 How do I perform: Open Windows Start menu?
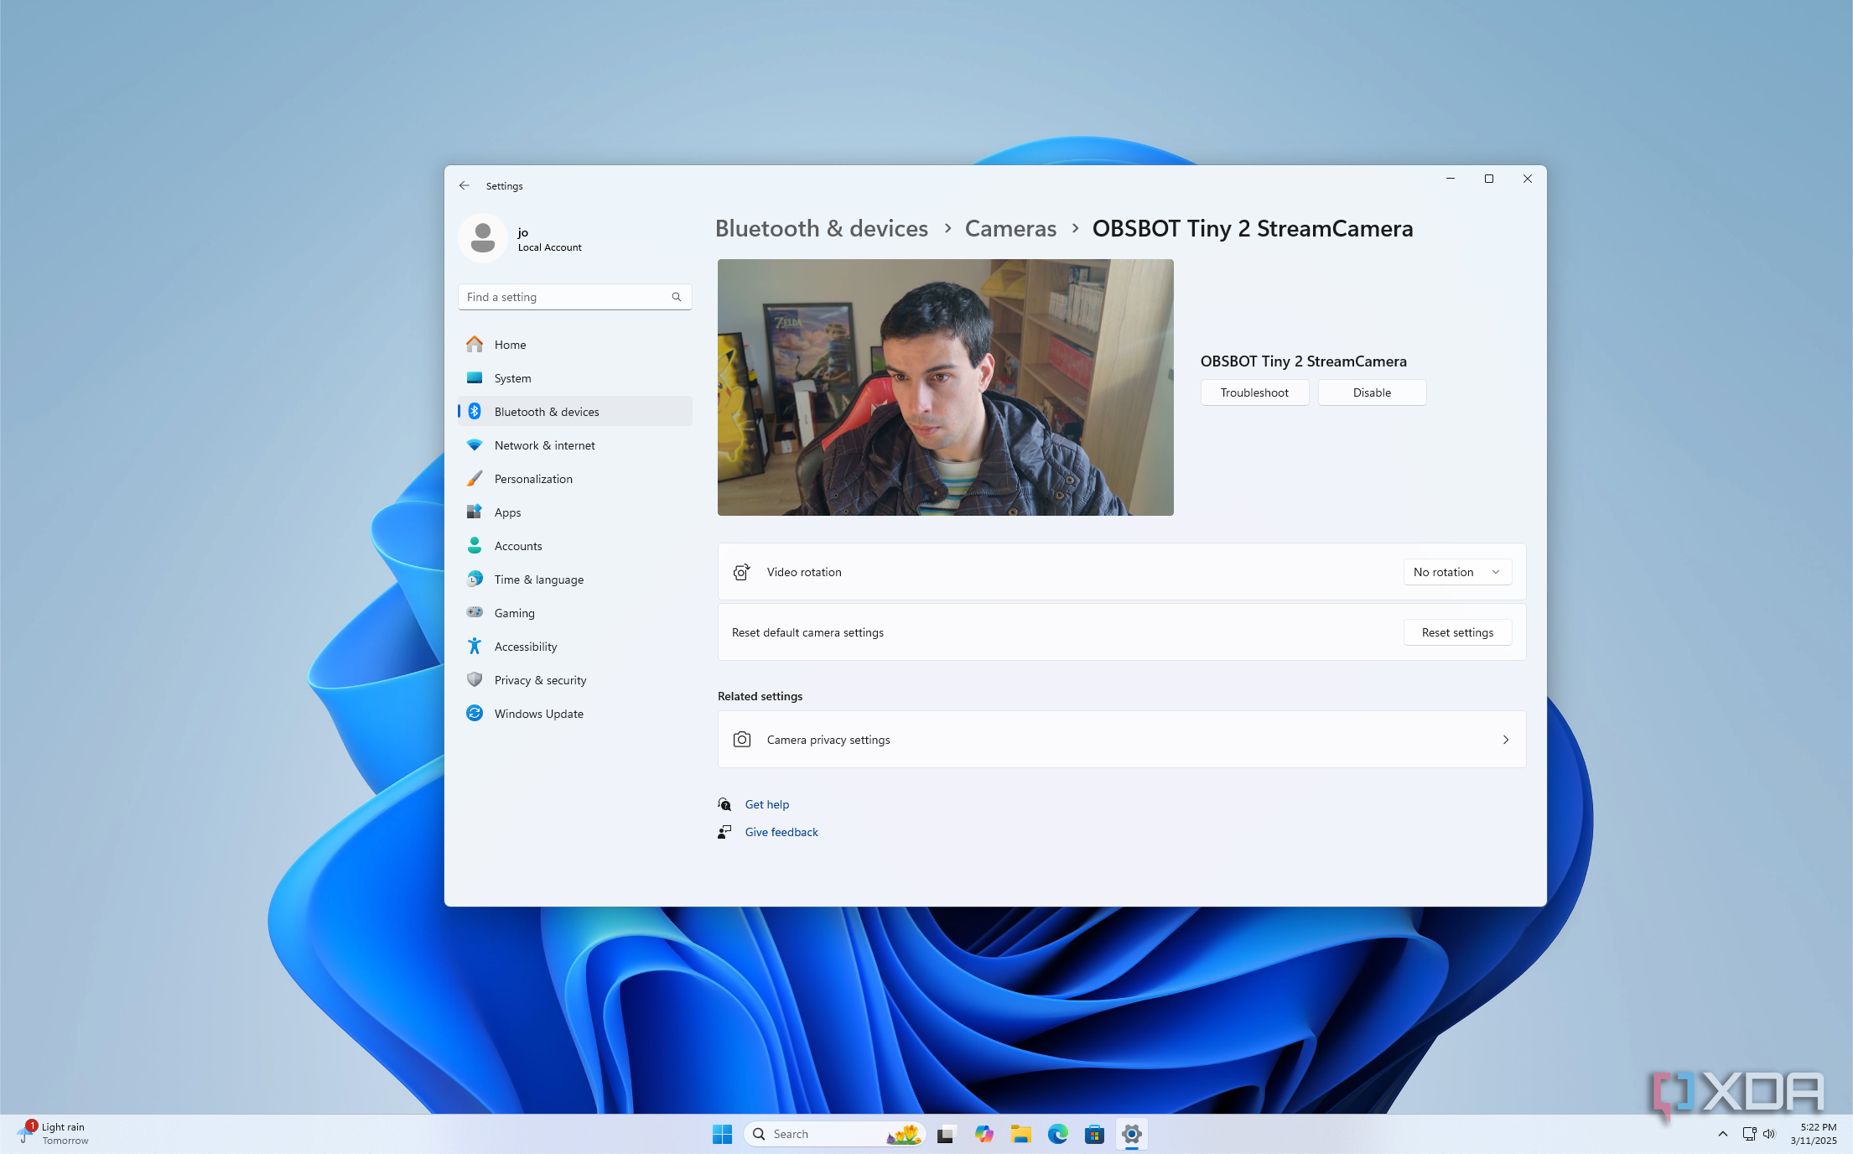tap(722, 1134)
